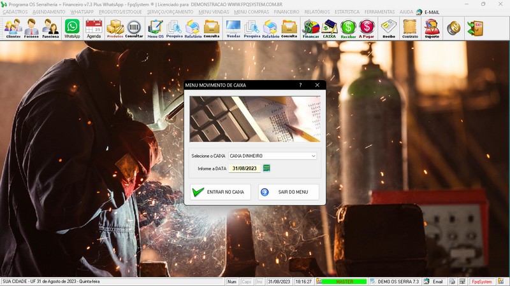Viewport: 510px width, 286px height.
Task: Click the 18:16:27 clock in status bar
Action: (303, 282)
